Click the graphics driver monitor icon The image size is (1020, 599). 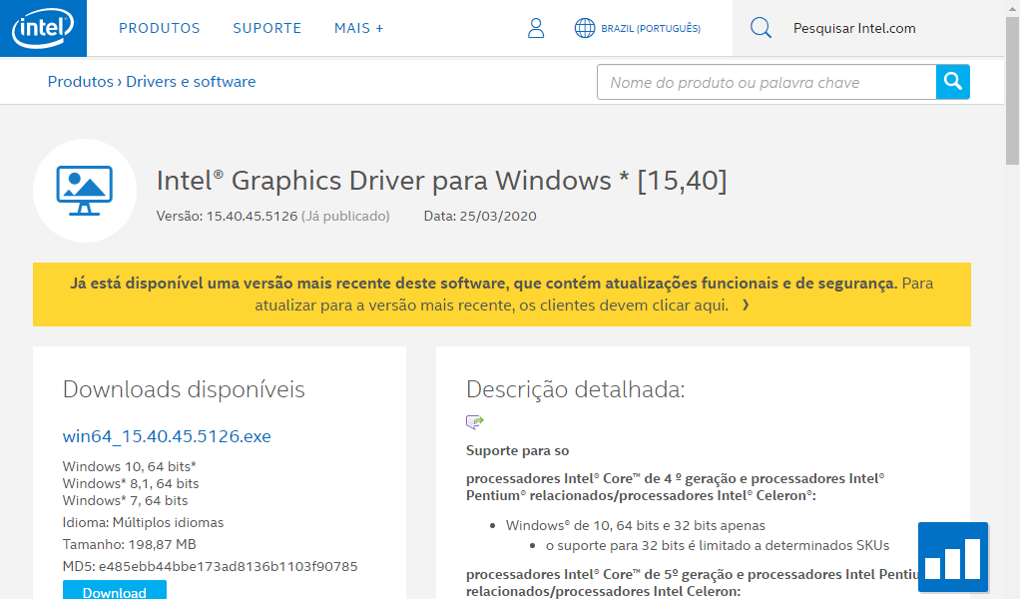coord(85,191)
